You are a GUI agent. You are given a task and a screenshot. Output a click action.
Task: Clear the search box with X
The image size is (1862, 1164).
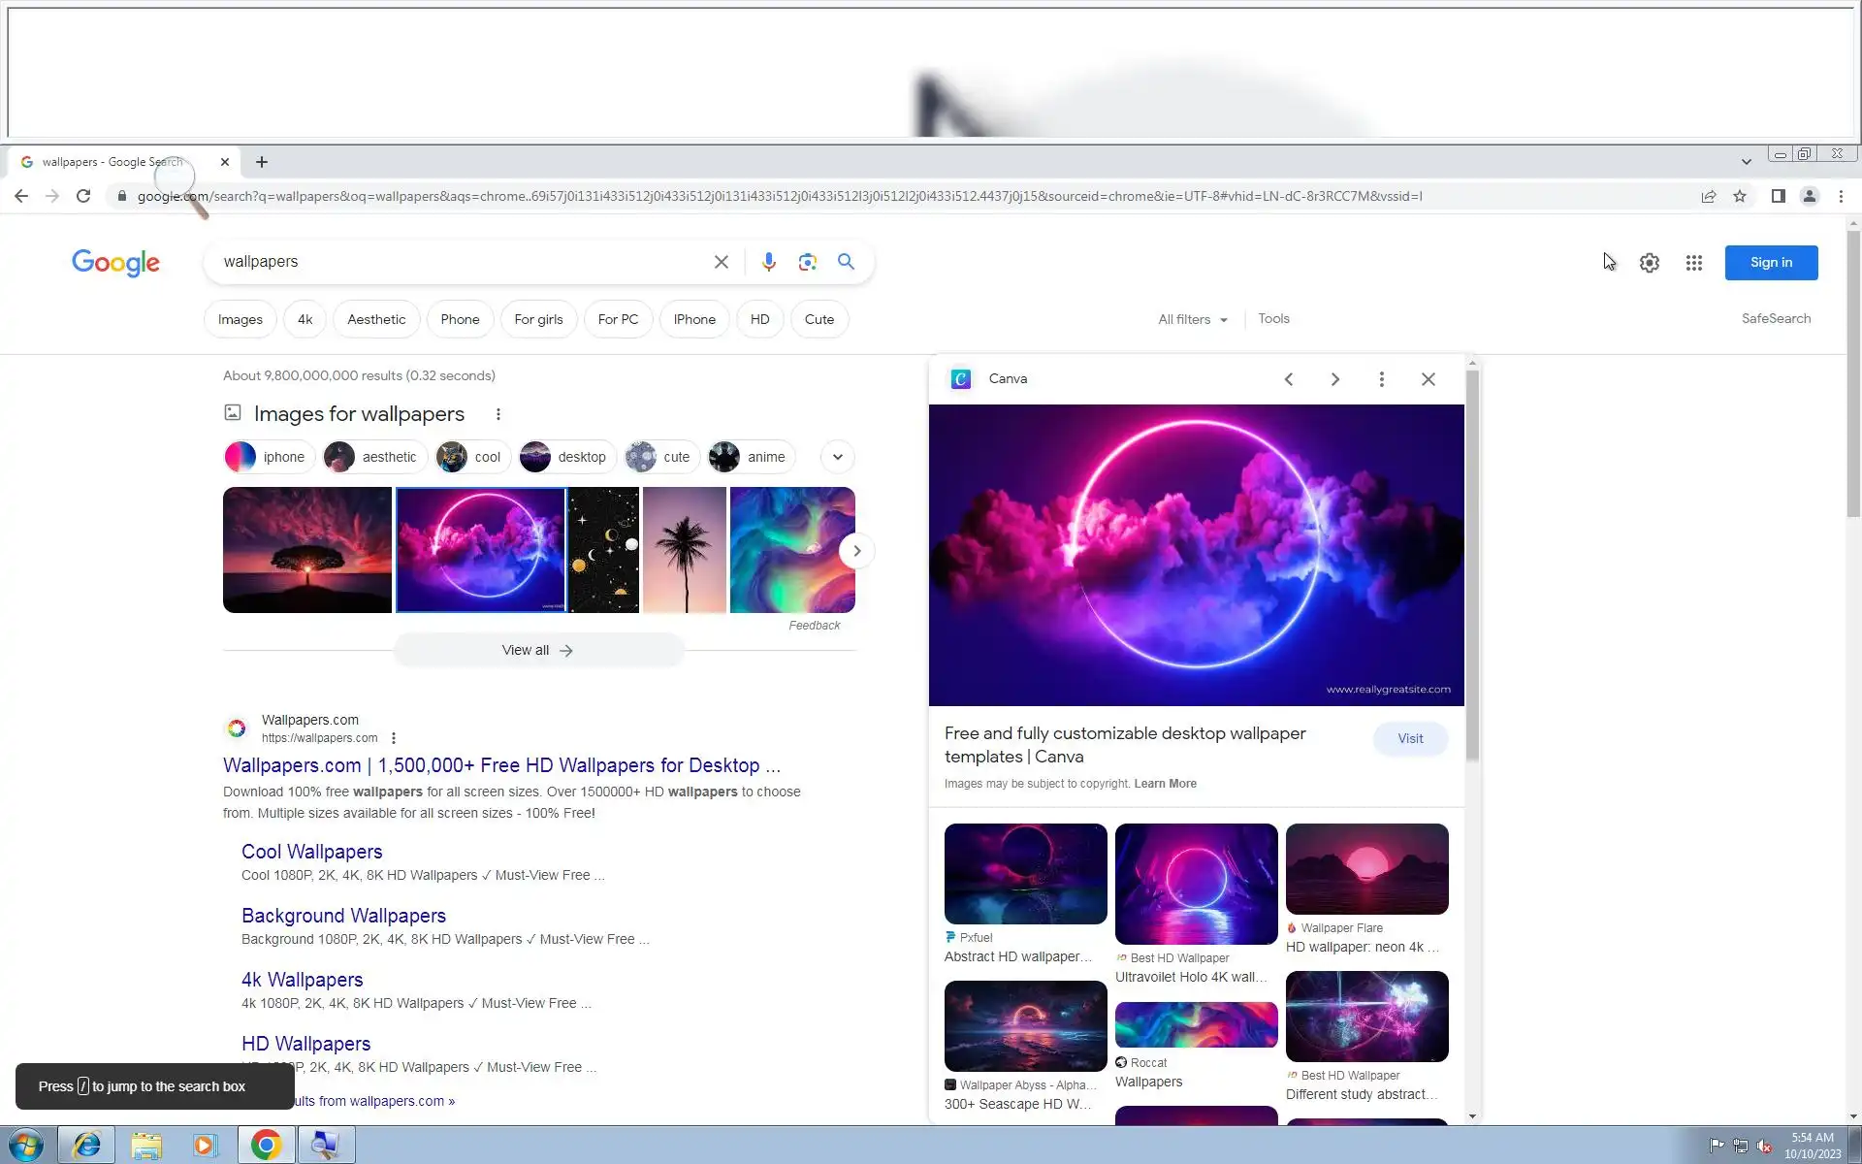click(721, 262)
